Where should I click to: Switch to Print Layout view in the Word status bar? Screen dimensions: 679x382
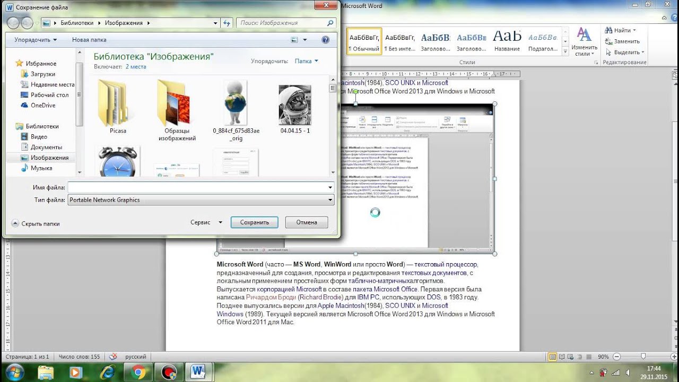[x=553, y=357]
